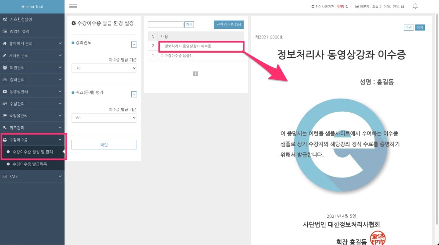Click the 삭제 delete button
This screenshot has height=245, width=439.
point(420,27)
